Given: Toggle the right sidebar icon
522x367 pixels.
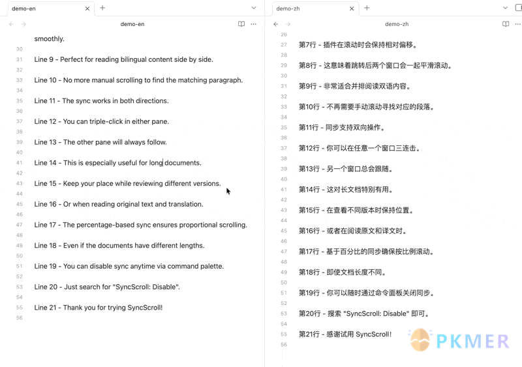Looking at the screenshot, I should click(x=519, y=8).
